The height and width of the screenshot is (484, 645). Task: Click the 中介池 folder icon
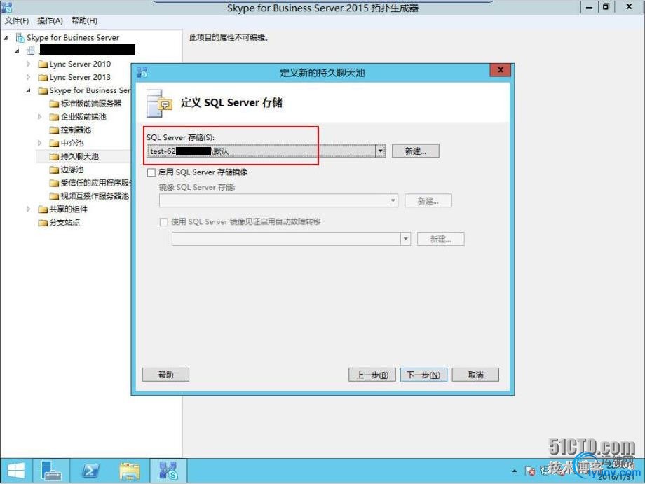[54, 143]
